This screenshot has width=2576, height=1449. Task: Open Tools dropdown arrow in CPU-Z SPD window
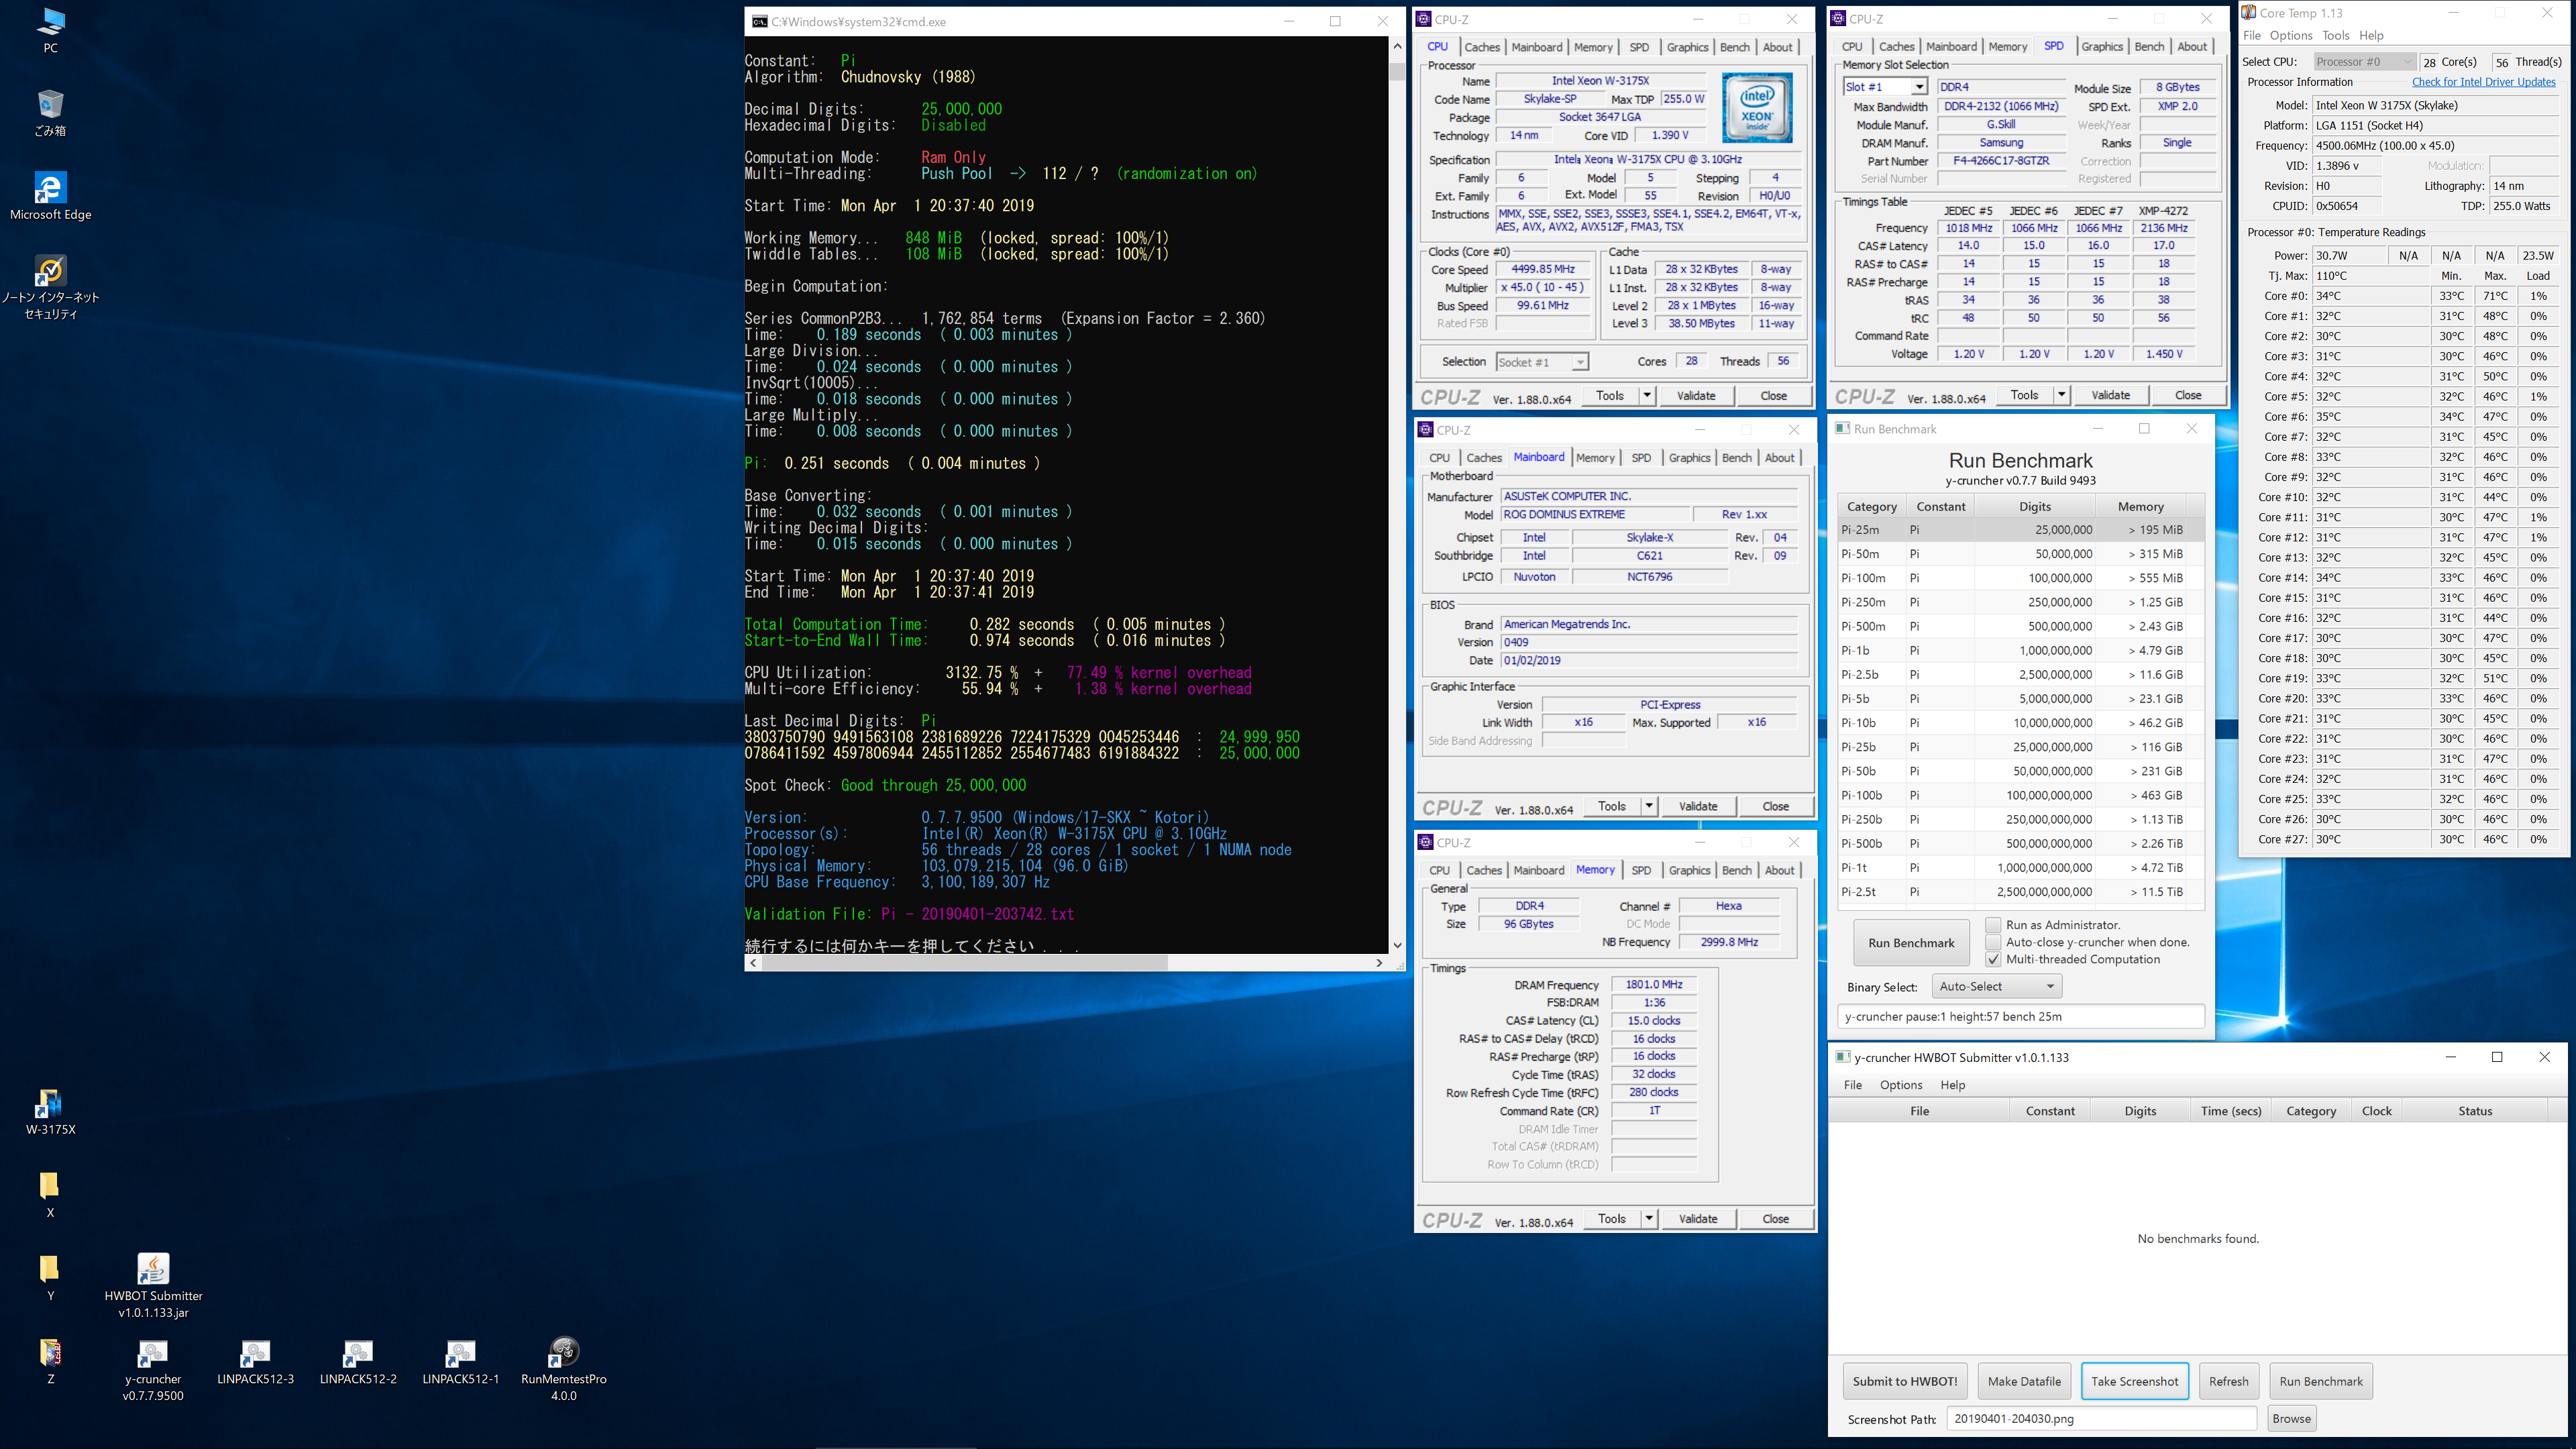(x=2061, y=395)
